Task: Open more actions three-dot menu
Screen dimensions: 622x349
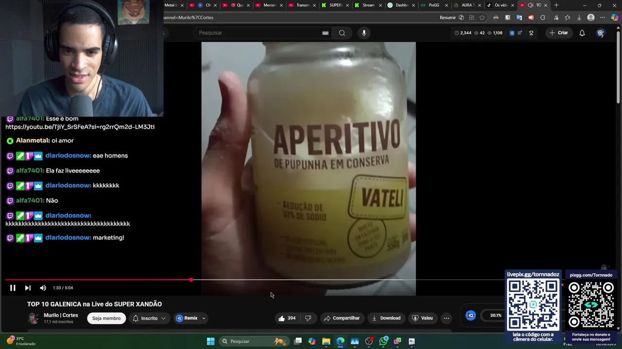Action: (446, 318)
